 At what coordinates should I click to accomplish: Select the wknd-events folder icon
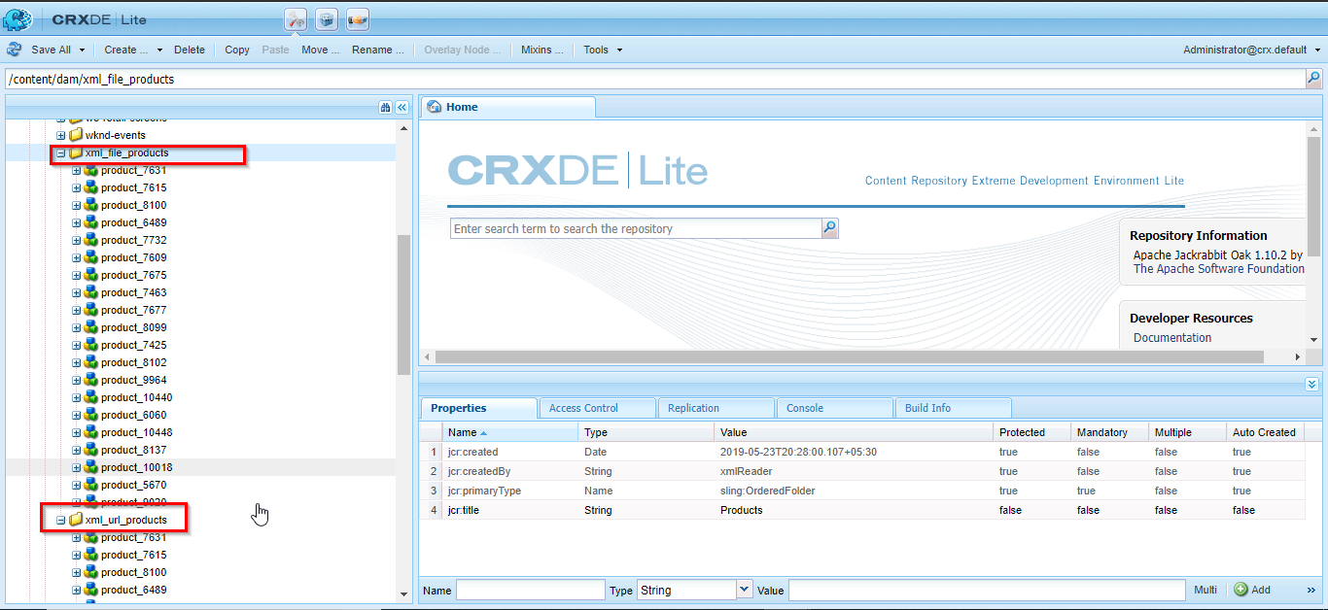coord(76,135)
